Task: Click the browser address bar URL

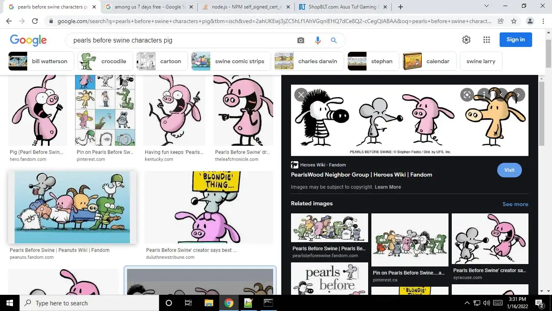Action: tap(274, 21)
